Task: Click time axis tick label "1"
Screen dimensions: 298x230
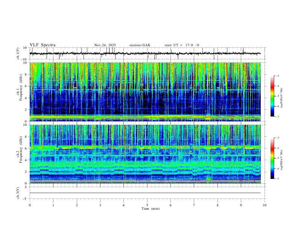Action: 53,205
